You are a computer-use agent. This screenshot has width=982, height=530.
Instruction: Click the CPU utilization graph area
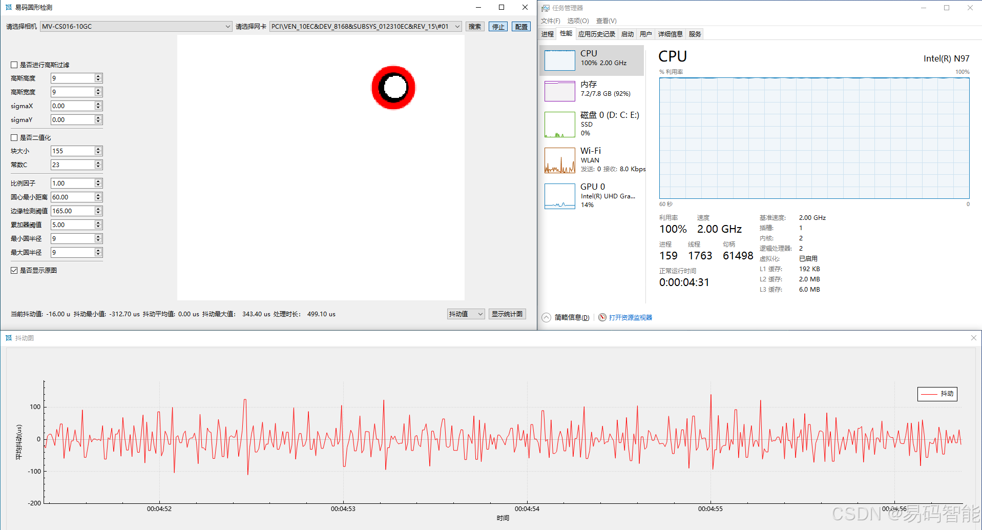pyautogui.click(x=814, y=138)
